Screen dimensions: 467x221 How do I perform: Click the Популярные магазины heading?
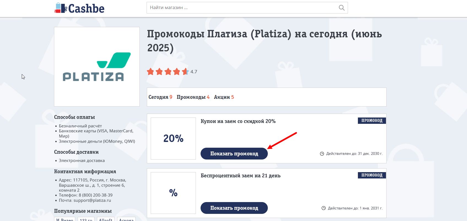[83, 211]
